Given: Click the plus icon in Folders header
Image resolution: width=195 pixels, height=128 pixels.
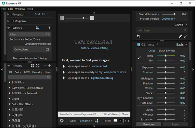Looking at the screenshot, I should (x=50, y=28).
